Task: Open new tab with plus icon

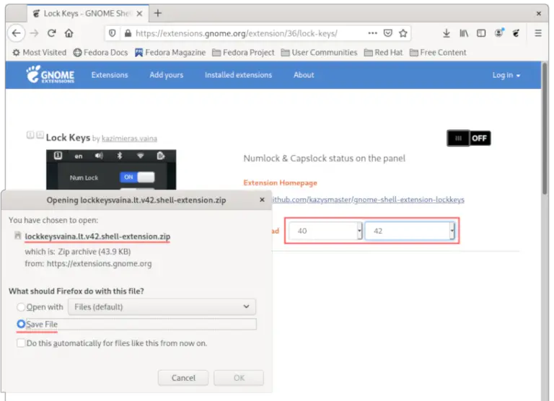Action: [x=158, y=13]
